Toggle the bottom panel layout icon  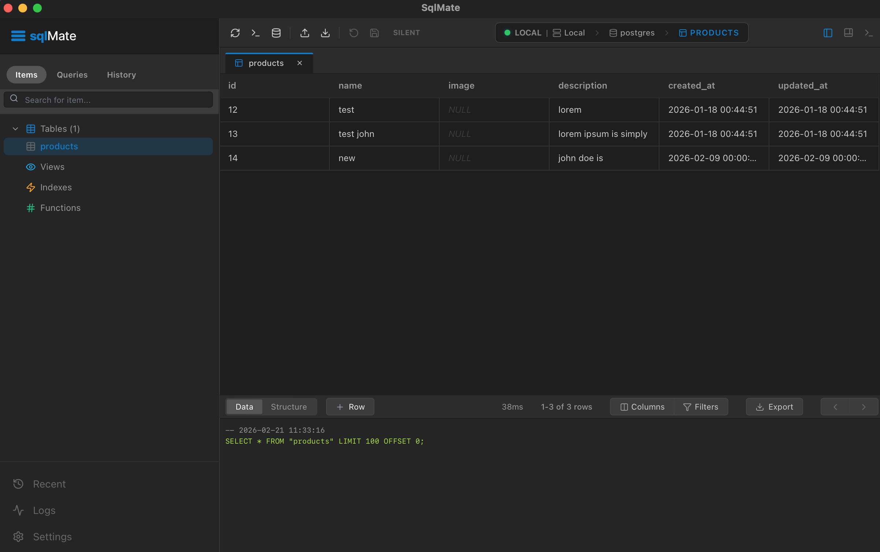pyautogui.click(x=848, y=33)
